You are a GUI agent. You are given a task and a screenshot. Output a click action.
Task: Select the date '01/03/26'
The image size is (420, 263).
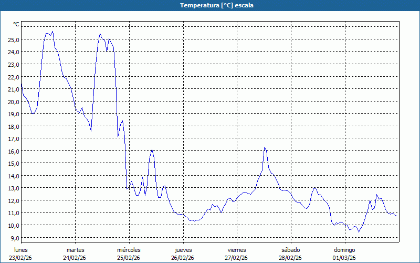click(x=344, y=258)
